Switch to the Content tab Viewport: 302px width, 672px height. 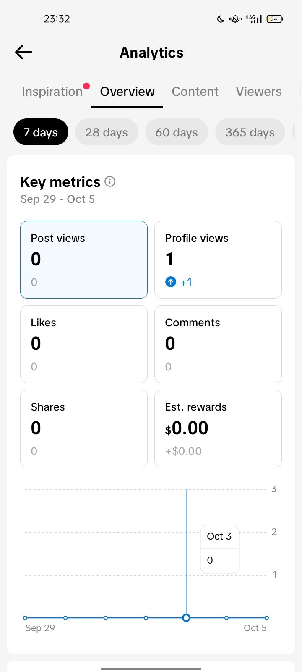pos(195,92)
